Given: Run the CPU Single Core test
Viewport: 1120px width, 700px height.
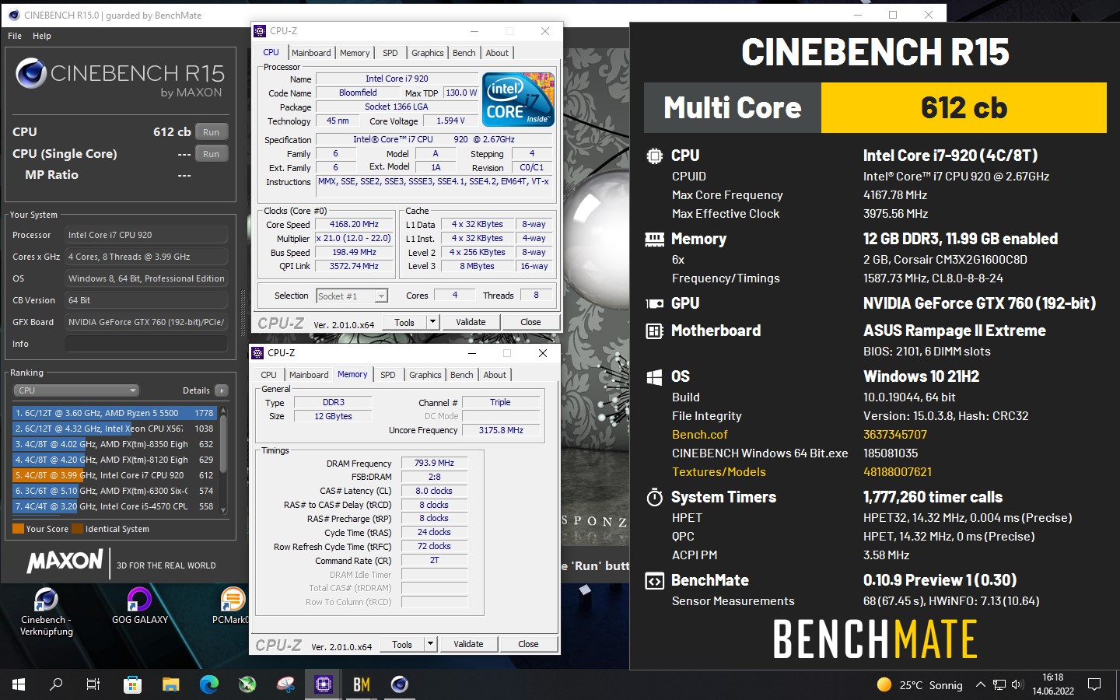Looking at the screenshot, I should (212, 154).
